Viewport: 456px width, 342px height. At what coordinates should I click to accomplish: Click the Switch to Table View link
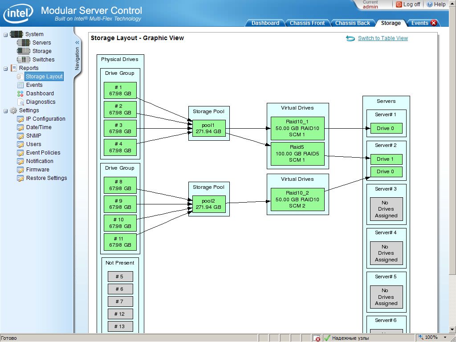(x=383, y=38)
